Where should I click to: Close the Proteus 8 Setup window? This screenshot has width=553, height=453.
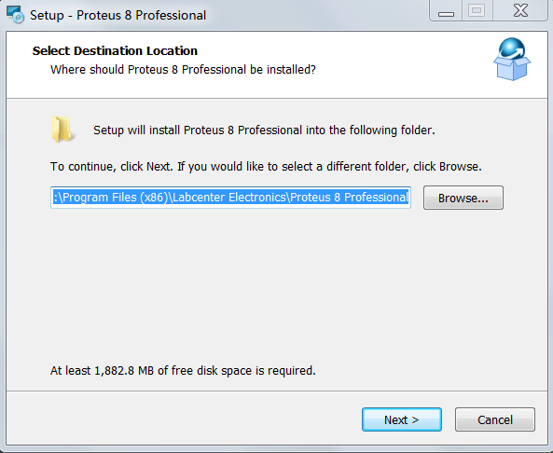(x=520, y=10)
